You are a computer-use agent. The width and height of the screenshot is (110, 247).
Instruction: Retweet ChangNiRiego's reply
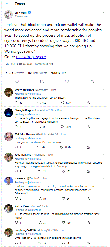(x=42, y=127)
